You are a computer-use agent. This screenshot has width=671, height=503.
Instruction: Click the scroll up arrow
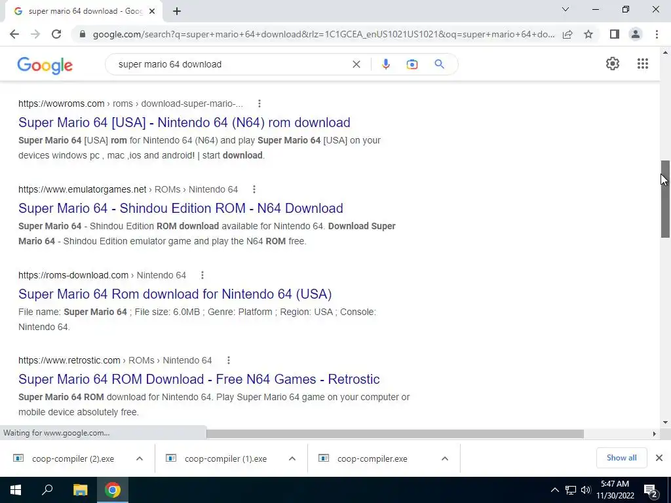click(x=665, y=52)
